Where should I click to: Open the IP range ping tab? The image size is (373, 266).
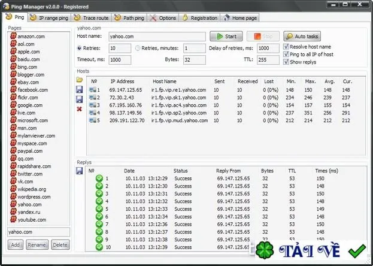(x=49, y=18)
